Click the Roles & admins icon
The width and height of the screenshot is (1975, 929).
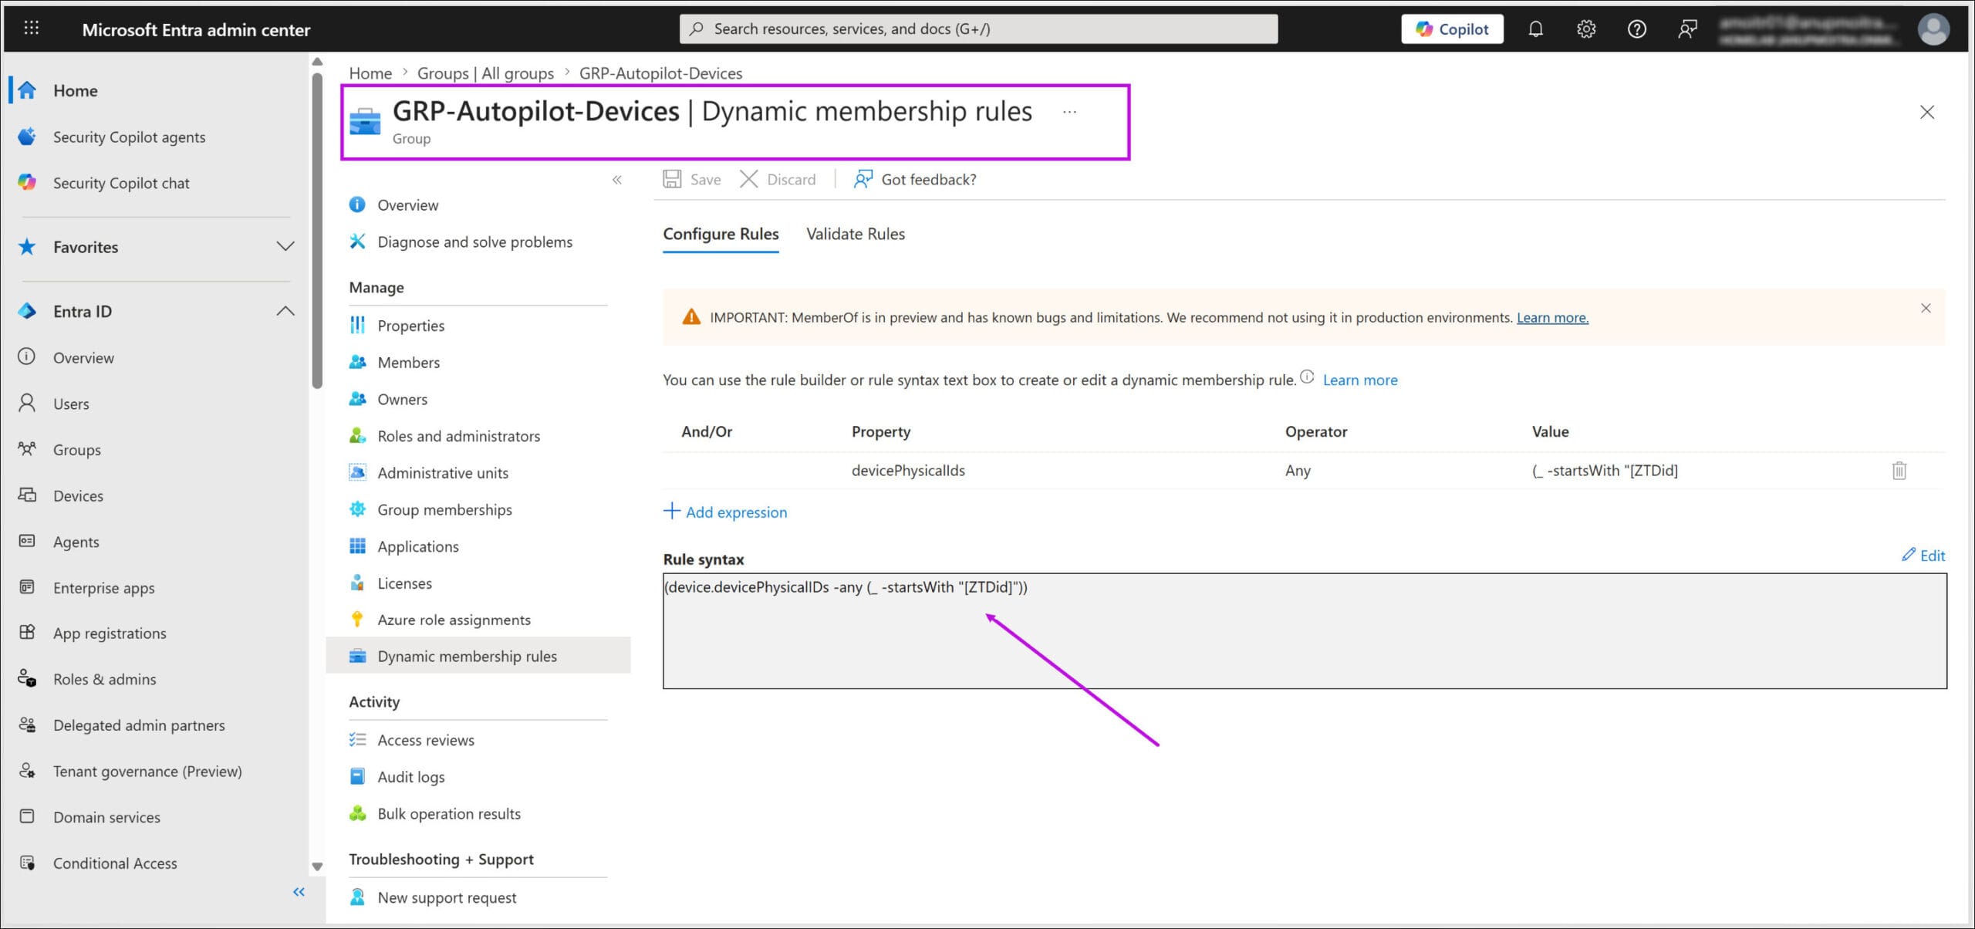click(x=27, y=679)
